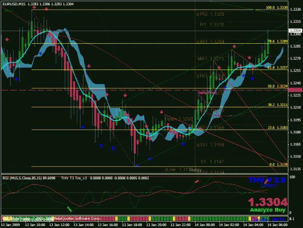Click the orange arrow at the chart top

[x=46, y=9]
